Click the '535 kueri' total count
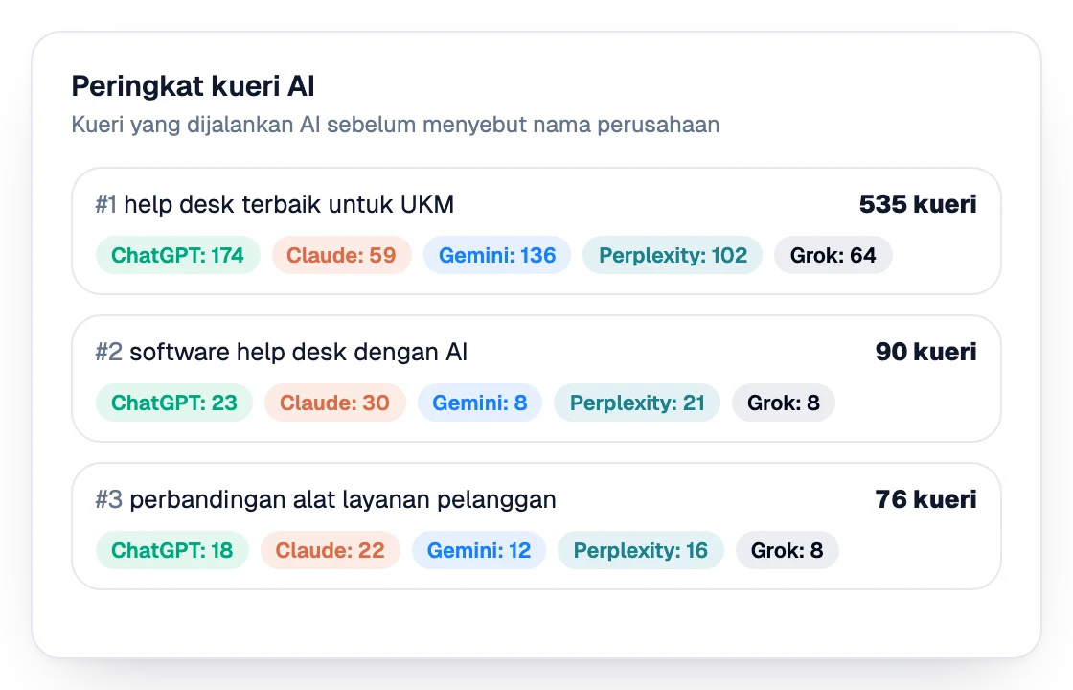This screenshot has height=690, width=1073. (918, 204)
